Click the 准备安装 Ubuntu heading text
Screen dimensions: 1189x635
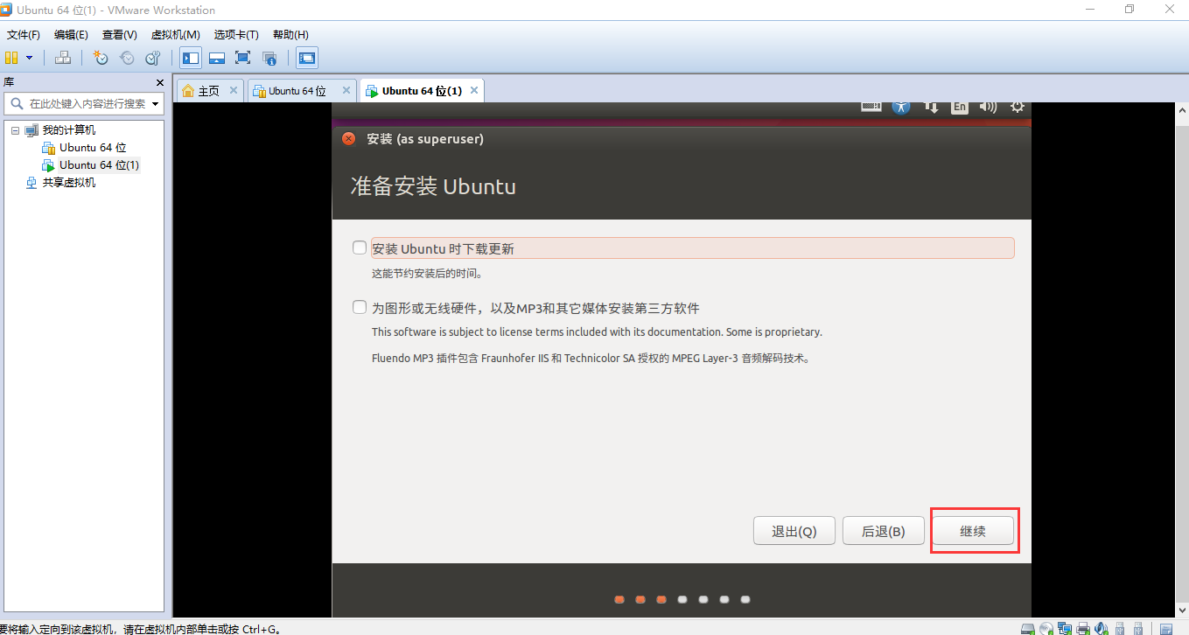[x=433, y=186]
